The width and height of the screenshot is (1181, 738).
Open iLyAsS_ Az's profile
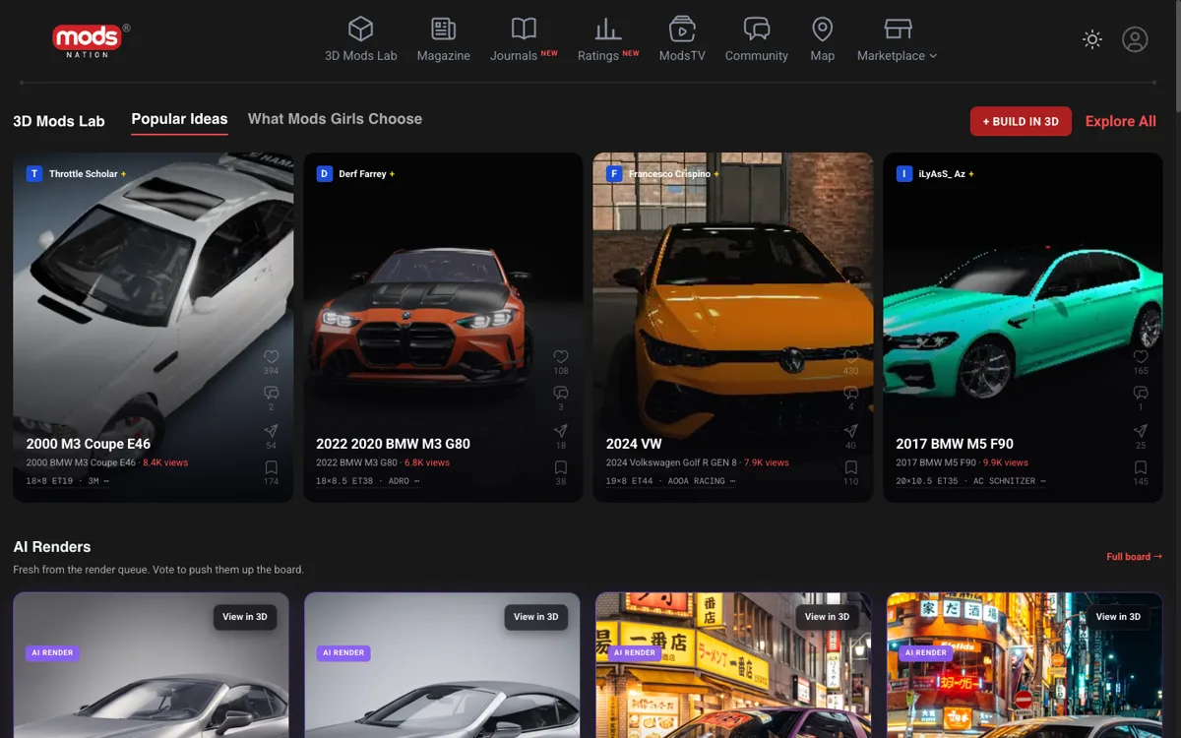click(x=936, y=174)
